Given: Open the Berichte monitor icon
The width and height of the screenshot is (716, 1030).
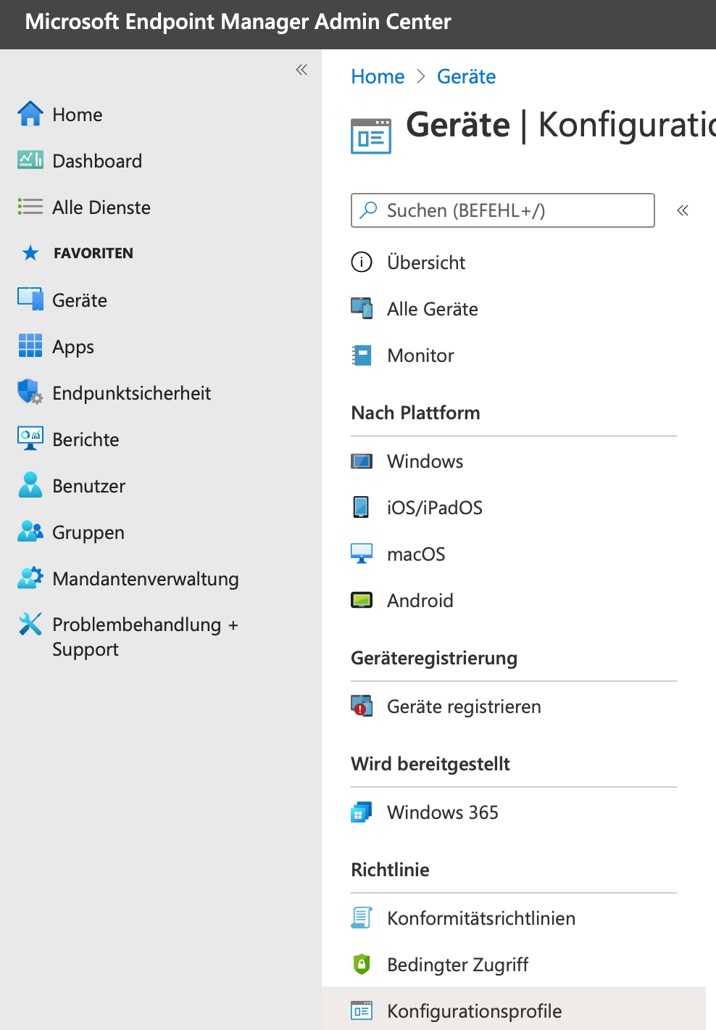Looking at the screenshot, I should 30,439.
